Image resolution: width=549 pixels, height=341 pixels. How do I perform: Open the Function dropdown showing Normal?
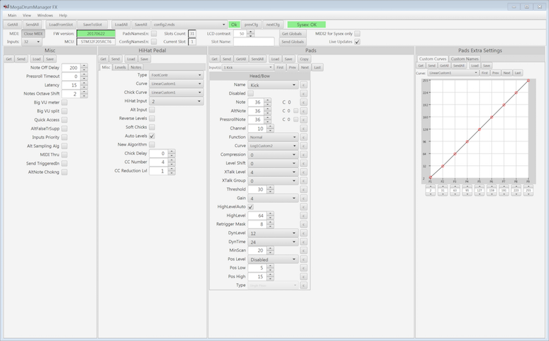(272, 137)
